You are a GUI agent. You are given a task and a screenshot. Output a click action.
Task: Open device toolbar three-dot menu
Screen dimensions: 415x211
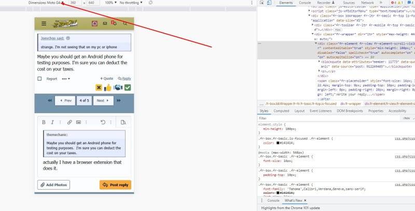pyautogui.click(x=252, y=3)
